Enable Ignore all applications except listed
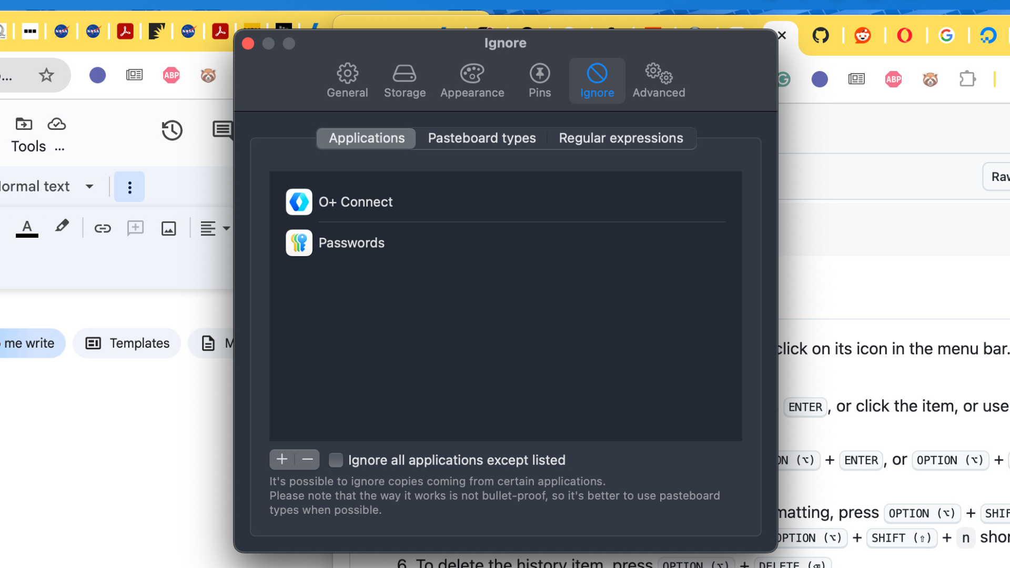The image size is (1010, 568). point(335,460)
